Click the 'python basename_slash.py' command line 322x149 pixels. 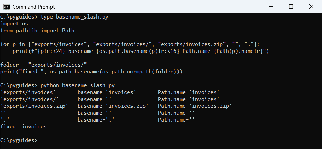click(58, 85)
